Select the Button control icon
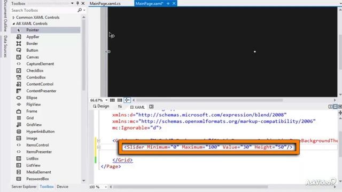The width and height of the screenshot is (342, 192). point(19,50)
